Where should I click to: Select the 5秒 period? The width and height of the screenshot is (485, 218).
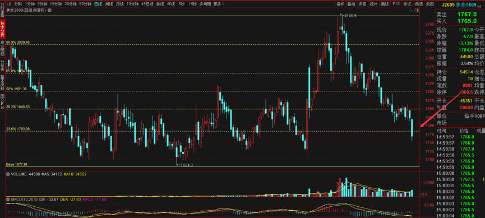pyautogui.click(x=182, y=4)
